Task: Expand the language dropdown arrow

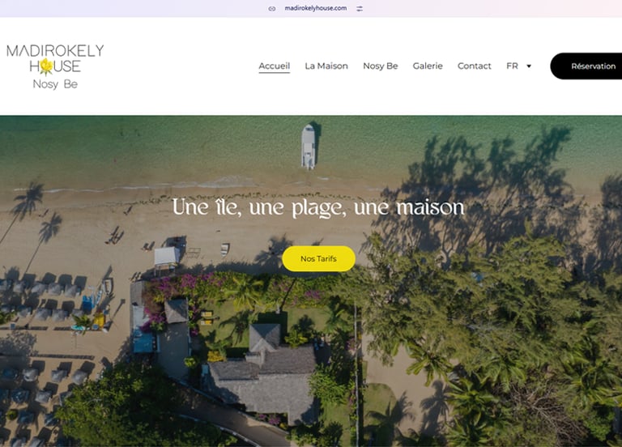Action: 529,66
